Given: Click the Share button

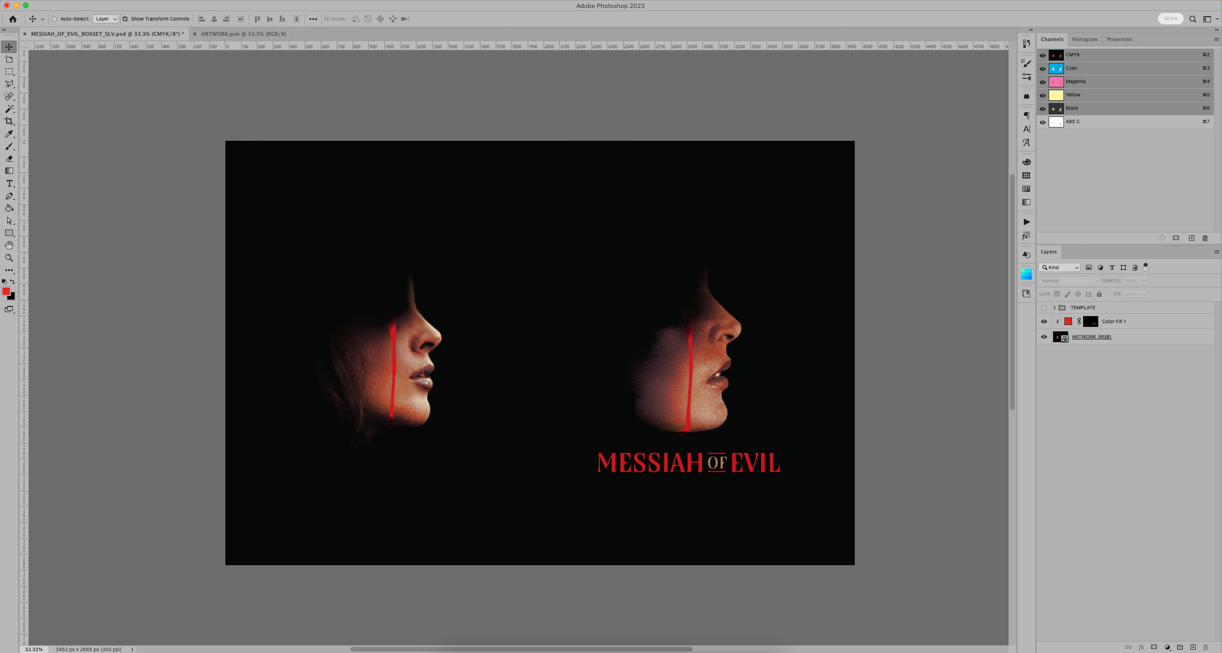Looking at the screenshot, I should point(1170,19).
